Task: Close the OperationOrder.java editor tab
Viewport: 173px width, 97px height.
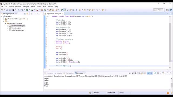Action: [x=63, y=14]
